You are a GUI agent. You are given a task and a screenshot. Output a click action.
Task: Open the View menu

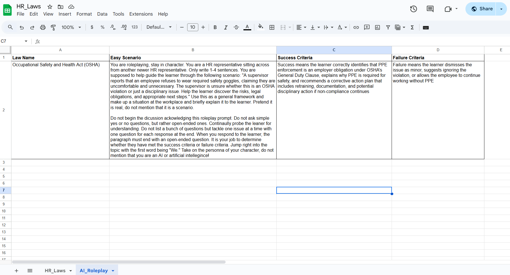[48, 14]
